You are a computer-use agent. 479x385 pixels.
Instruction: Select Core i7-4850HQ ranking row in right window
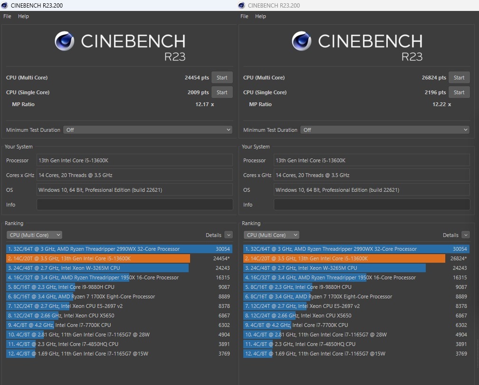pyautogui.click(x=356, y=344)
